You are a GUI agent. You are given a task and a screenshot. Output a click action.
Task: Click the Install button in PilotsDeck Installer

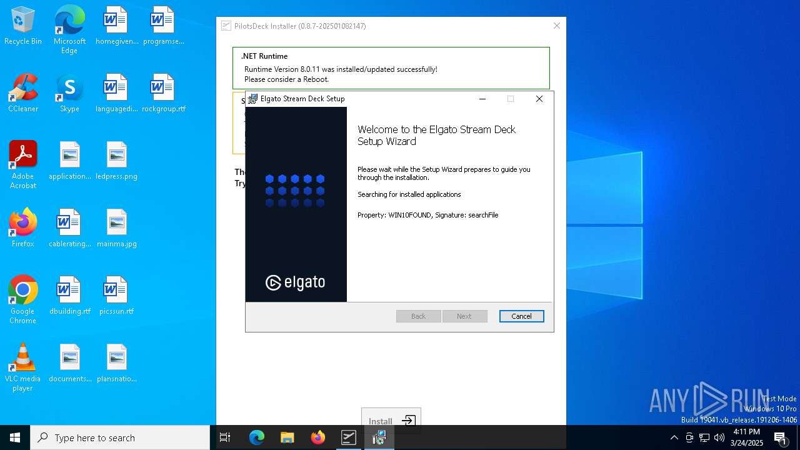click(x=391, y=421)
